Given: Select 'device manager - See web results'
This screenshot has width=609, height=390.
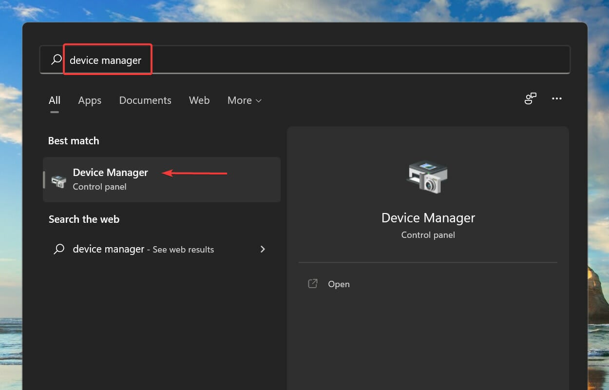Looking at the screenshot, I should (x=162, y=249).
